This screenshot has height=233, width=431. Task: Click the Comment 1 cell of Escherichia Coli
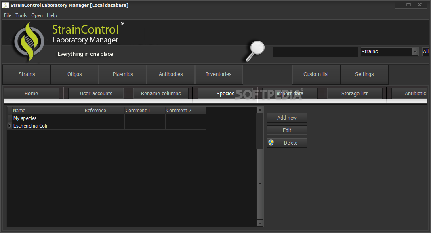[145, 126]
